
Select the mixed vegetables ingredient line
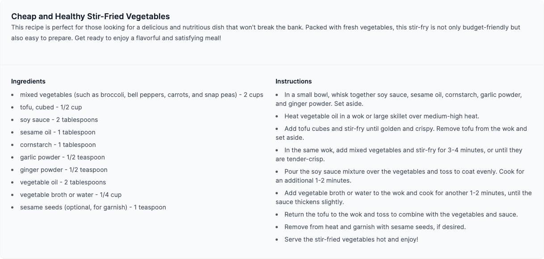142,95
